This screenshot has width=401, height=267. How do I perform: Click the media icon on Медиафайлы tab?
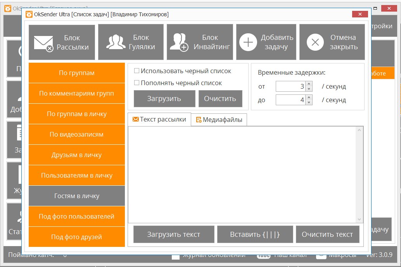point(199,120)
